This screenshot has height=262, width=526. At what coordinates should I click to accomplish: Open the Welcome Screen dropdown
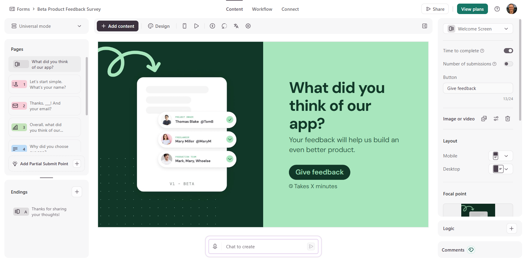(x=478, y=29)
